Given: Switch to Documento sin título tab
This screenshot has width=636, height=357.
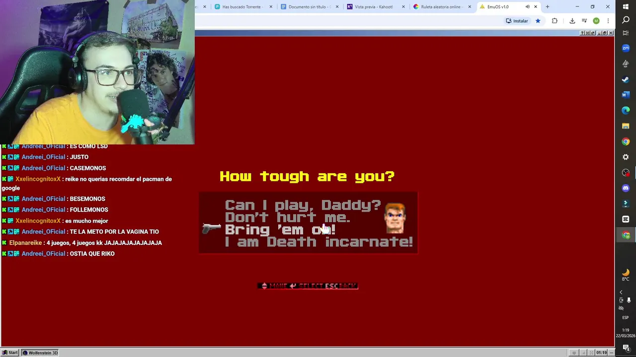Looking at the screenshot, I should point(309,7).
